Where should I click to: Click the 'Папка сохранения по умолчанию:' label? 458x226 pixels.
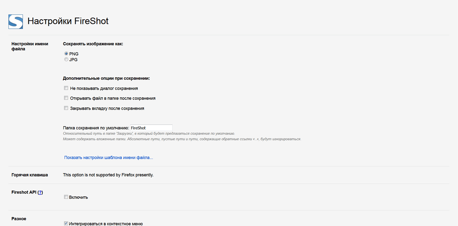pos(96,128)
